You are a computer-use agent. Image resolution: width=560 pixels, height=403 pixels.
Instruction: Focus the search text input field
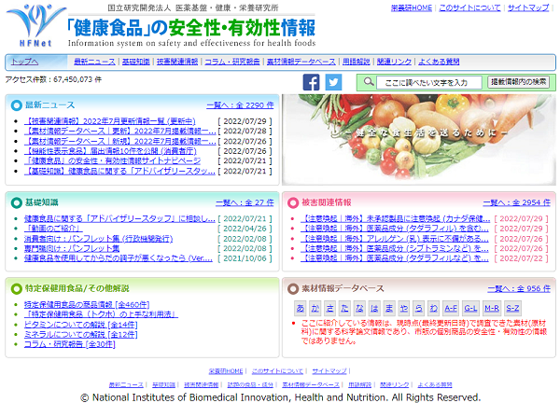(x=429, y=82)
